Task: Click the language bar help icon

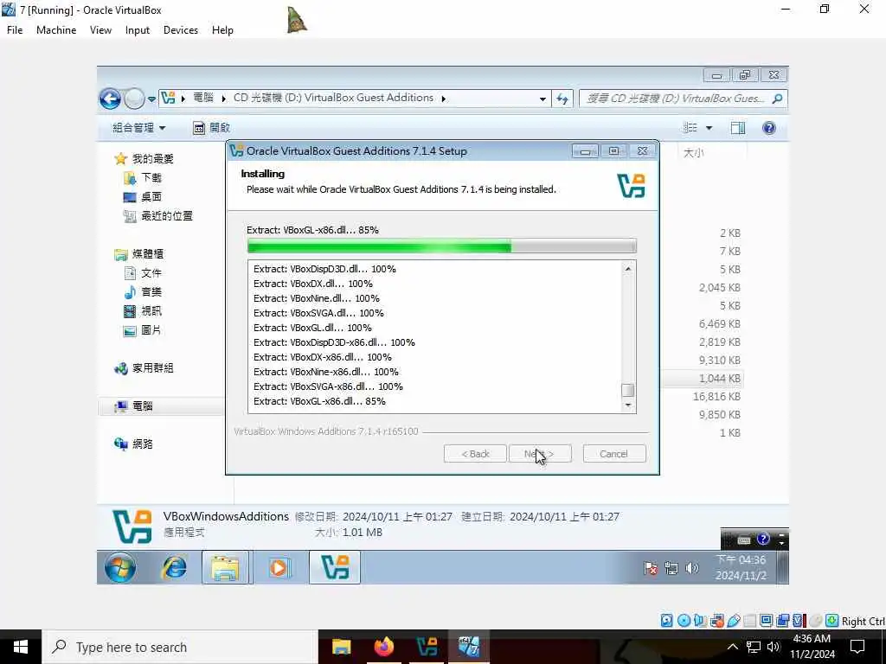Action: tap(763, 539)
